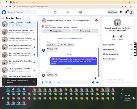
Task: Open Chrome three-dot menu
Action: coord(135,7)
